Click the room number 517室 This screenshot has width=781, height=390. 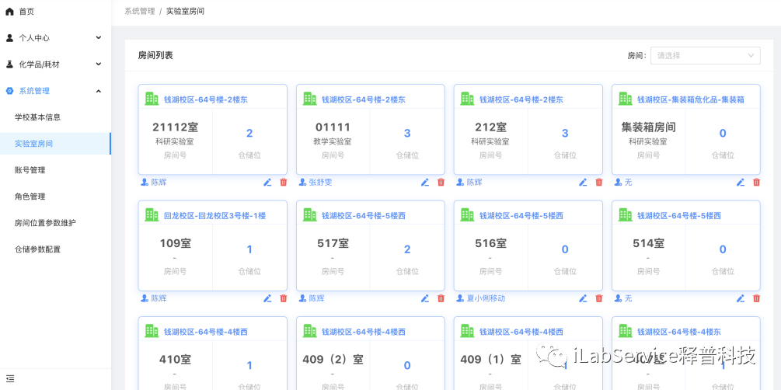click(333, 244)
